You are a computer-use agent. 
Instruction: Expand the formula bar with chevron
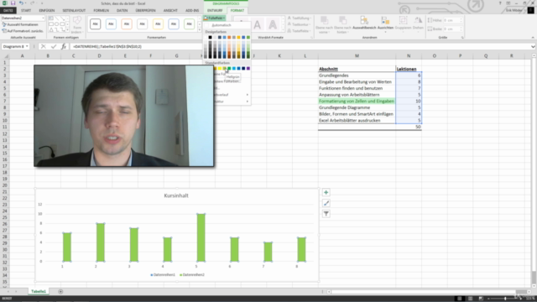[x=533, y=47]
